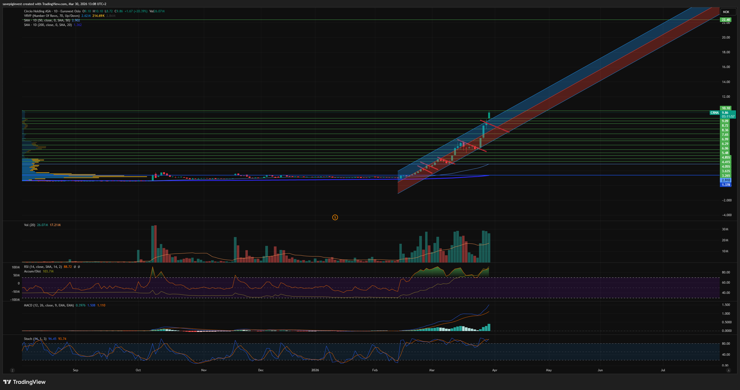Screen dimensions: 740x390
Task: Open the Circio Holding ASA symbol legend
Action: (x=37, y=11)
